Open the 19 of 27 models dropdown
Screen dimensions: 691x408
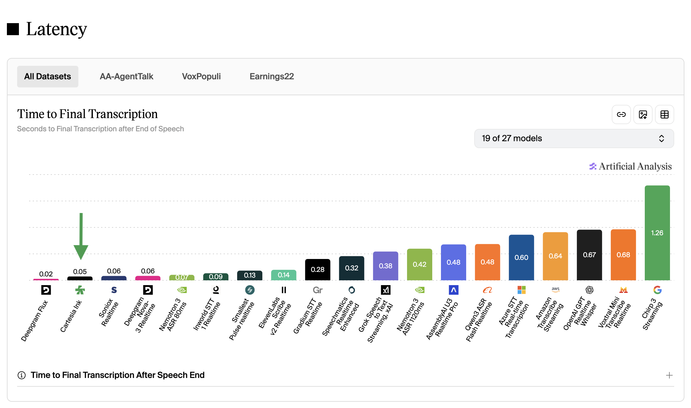pos(574,139)
